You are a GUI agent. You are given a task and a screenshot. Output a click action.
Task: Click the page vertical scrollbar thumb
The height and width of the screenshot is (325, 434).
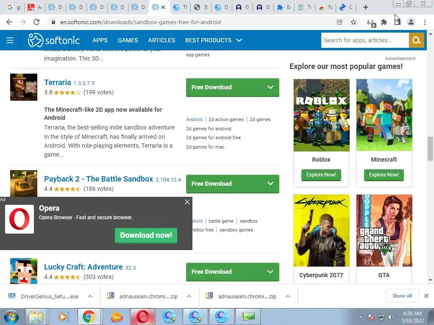[430, 149]
